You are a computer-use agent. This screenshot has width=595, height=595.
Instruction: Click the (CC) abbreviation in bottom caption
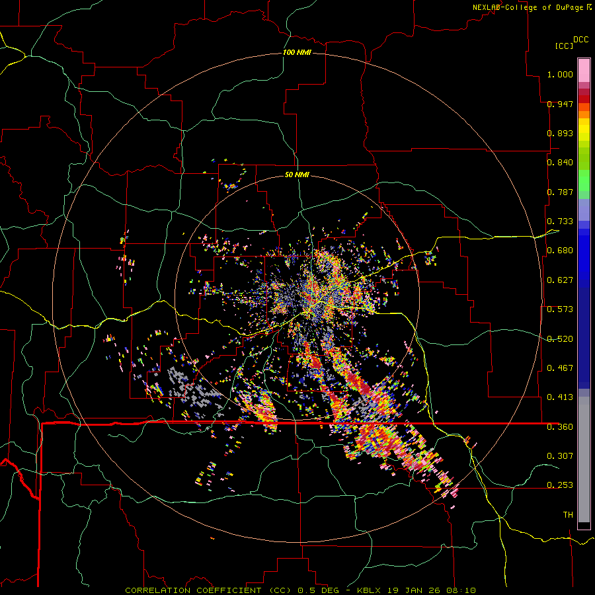pyautogui.click(x=279, y=590)
